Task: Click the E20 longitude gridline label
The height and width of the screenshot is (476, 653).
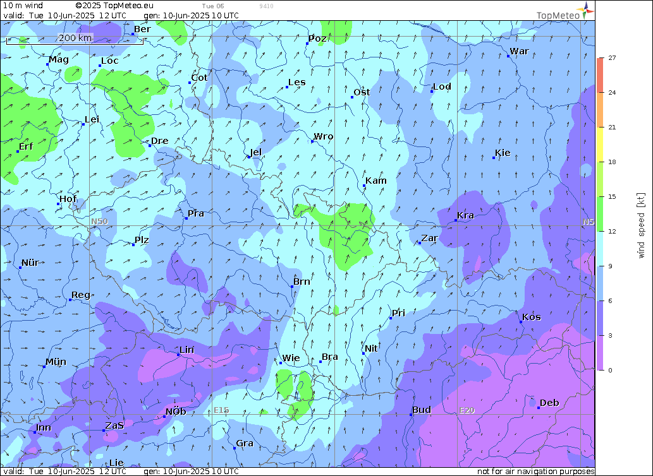Action: [467, 410]
